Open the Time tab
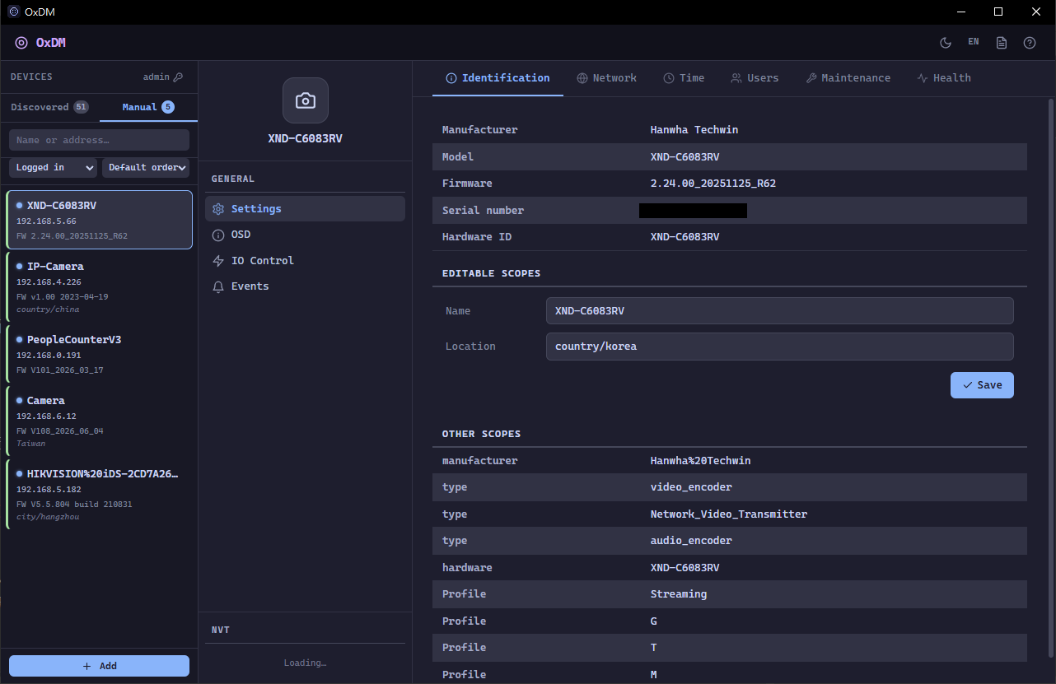Screen dimensions: 1056x684 click(x=684, y=78)
